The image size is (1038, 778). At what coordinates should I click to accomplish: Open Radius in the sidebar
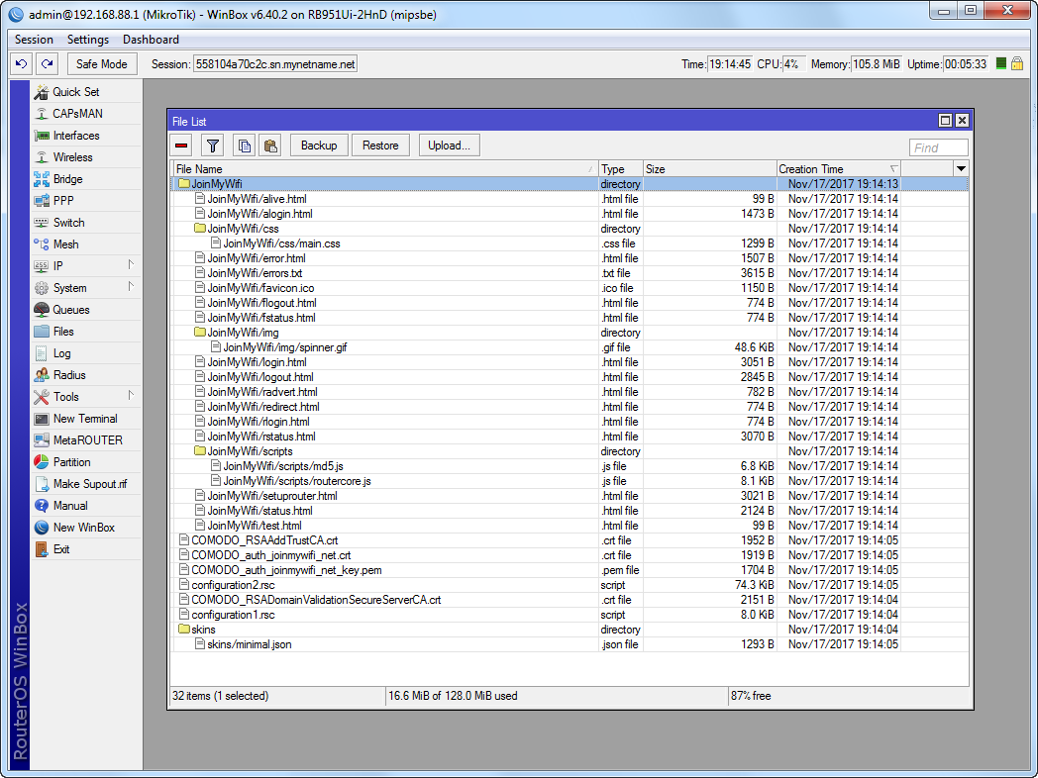(x=86, y=375)
